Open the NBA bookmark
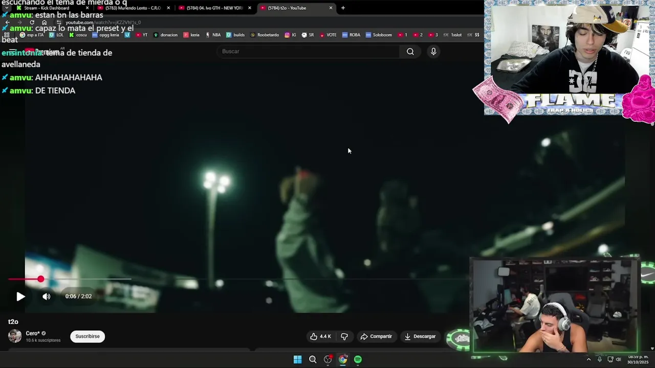 [x=213, y=35]
